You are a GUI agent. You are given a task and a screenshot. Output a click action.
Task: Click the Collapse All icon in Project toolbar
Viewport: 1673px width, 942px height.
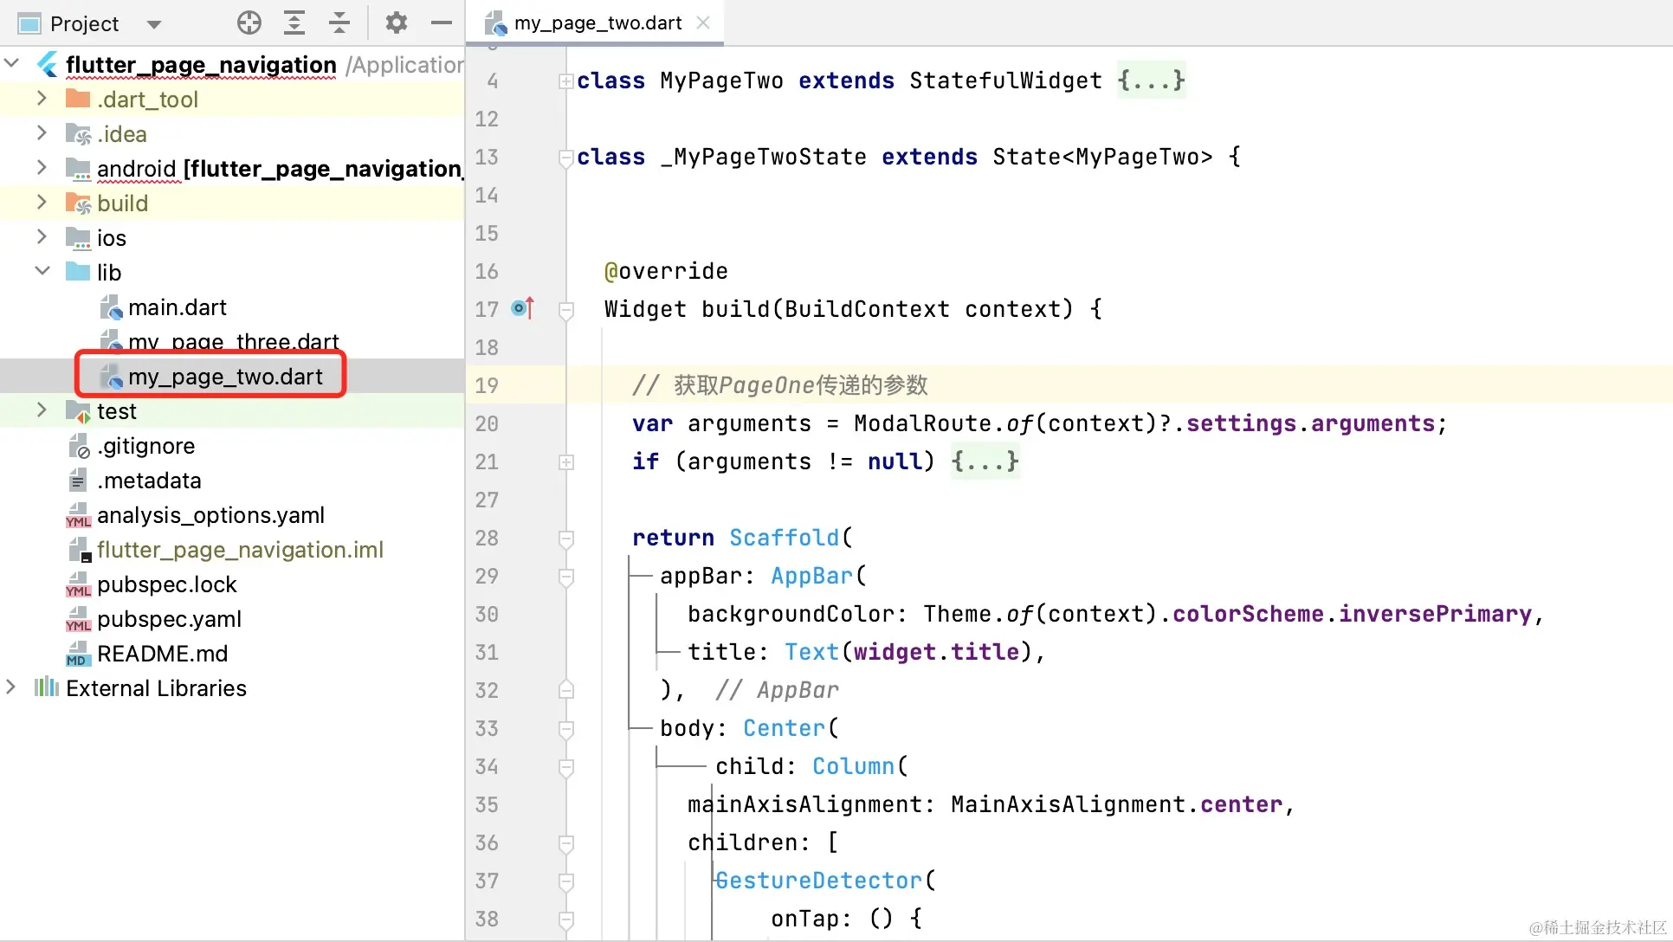click(x=339, y=23)
